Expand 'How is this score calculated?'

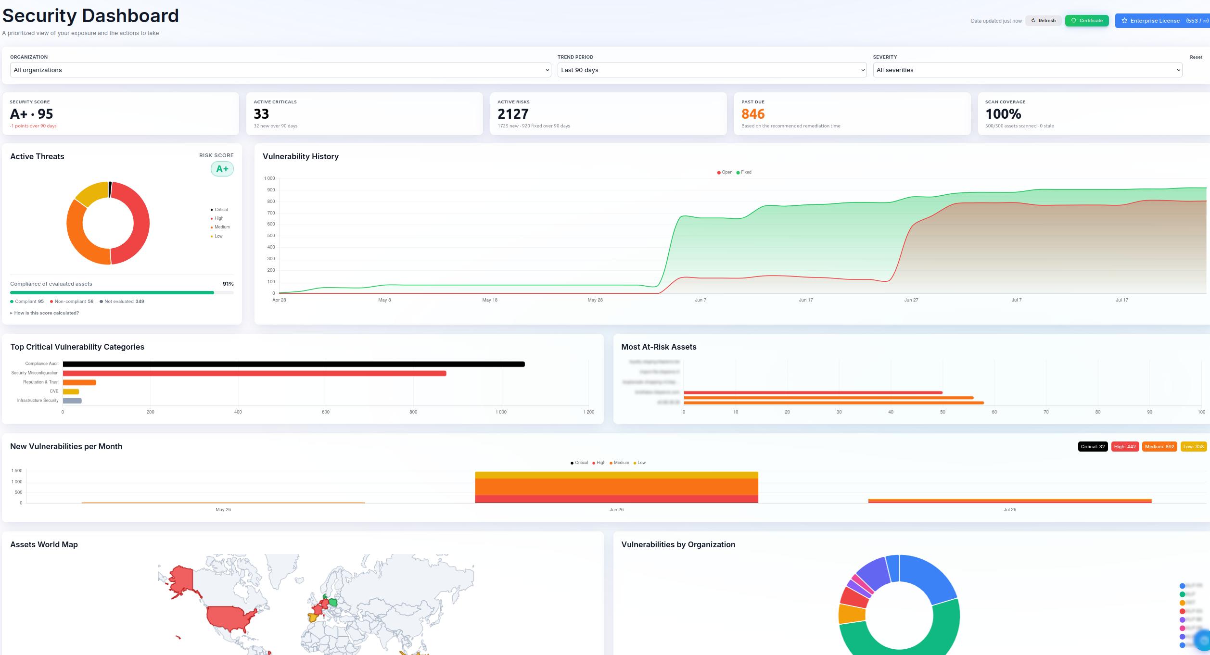(45, 313)
